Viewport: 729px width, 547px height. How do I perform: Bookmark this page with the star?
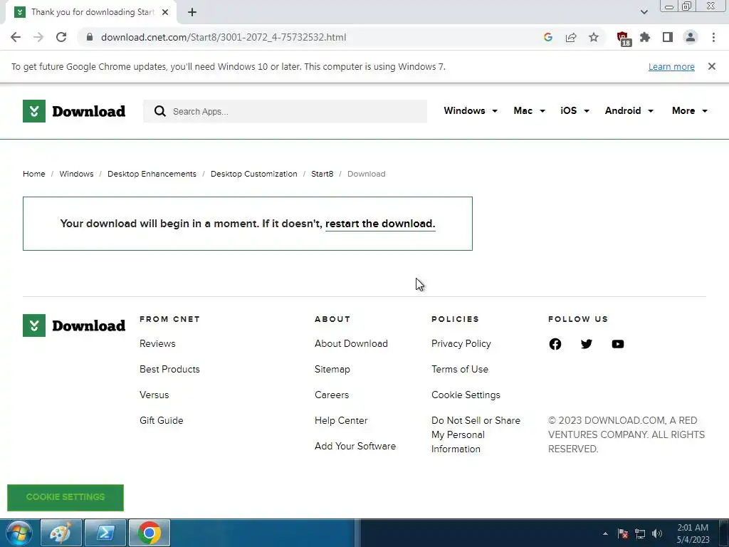[594, 37]
